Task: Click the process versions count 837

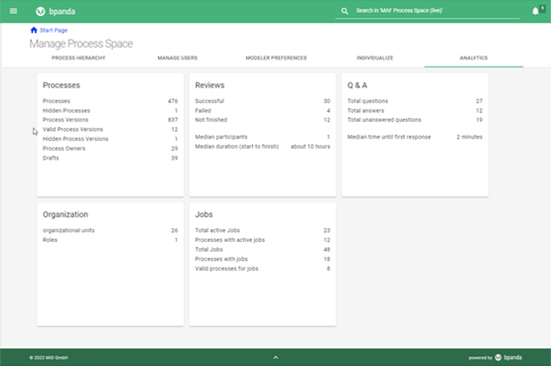Action: (x=173, y=120)
